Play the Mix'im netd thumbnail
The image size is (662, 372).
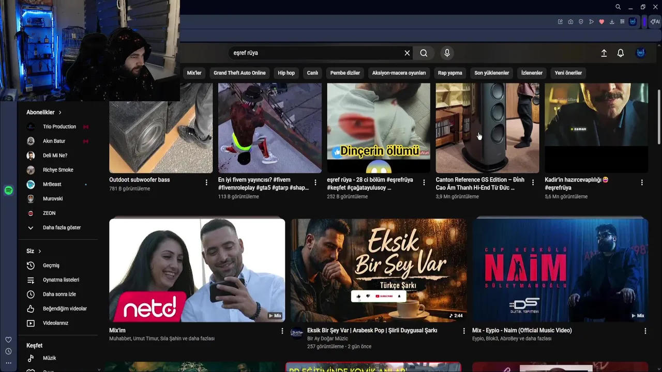(197, 270)
